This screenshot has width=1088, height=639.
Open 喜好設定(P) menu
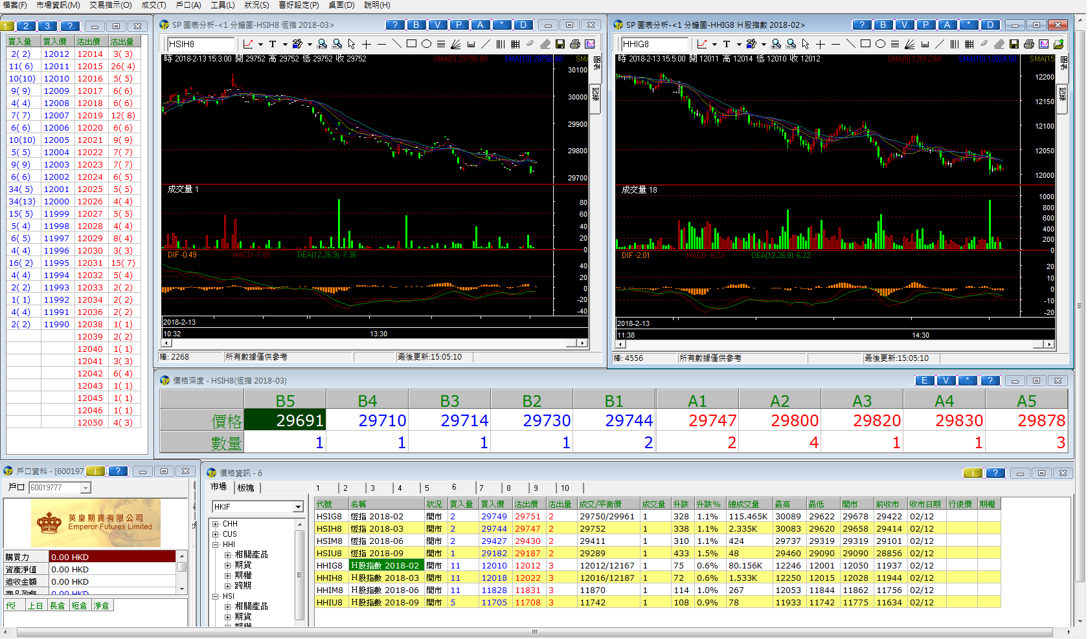pos(299,5)
